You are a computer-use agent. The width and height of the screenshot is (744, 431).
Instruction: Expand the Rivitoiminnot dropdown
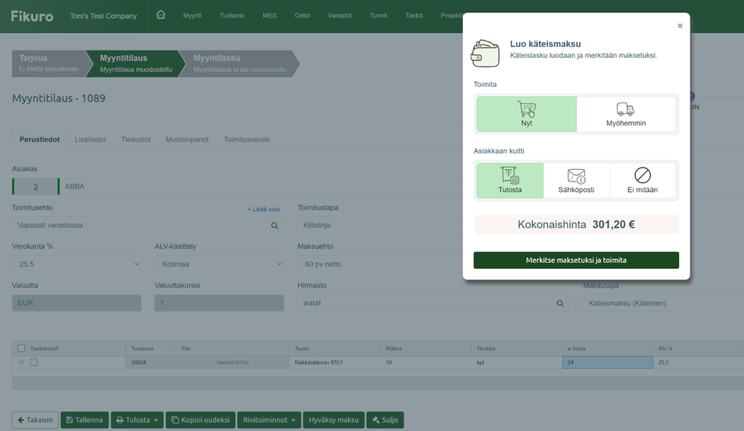(x=269, y=420)
